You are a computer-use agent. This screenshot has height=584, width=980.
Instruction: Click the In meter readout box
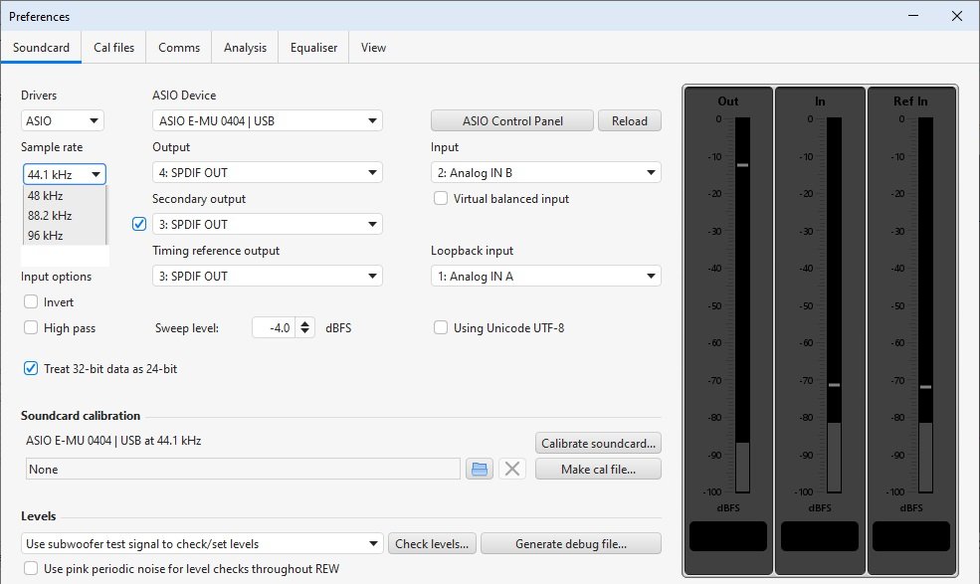tap(820, 536)
